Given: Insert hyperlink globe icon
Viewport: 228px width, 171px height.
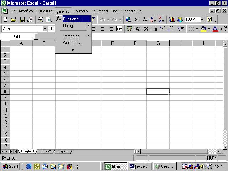Looking at the screenshot, I should 129,20.
